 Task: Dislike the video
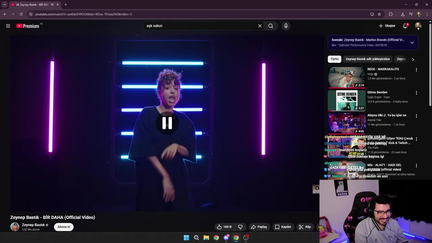[240, 227]
